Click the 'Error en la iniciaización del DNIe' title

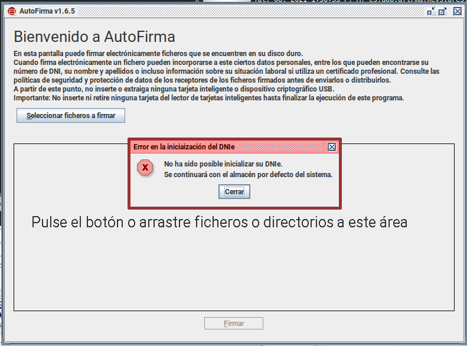pyautogui.click(x=184, y=147)
